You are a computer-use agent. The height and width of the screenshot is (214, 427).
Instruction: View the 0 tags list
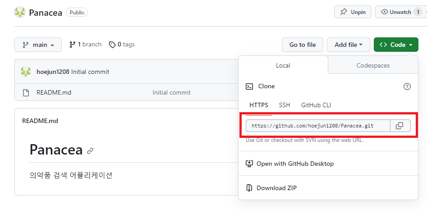coord(122,45)
